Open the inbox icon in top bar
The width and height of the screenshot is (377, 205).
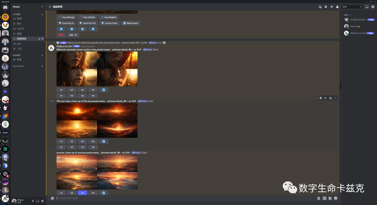[367, 7]
